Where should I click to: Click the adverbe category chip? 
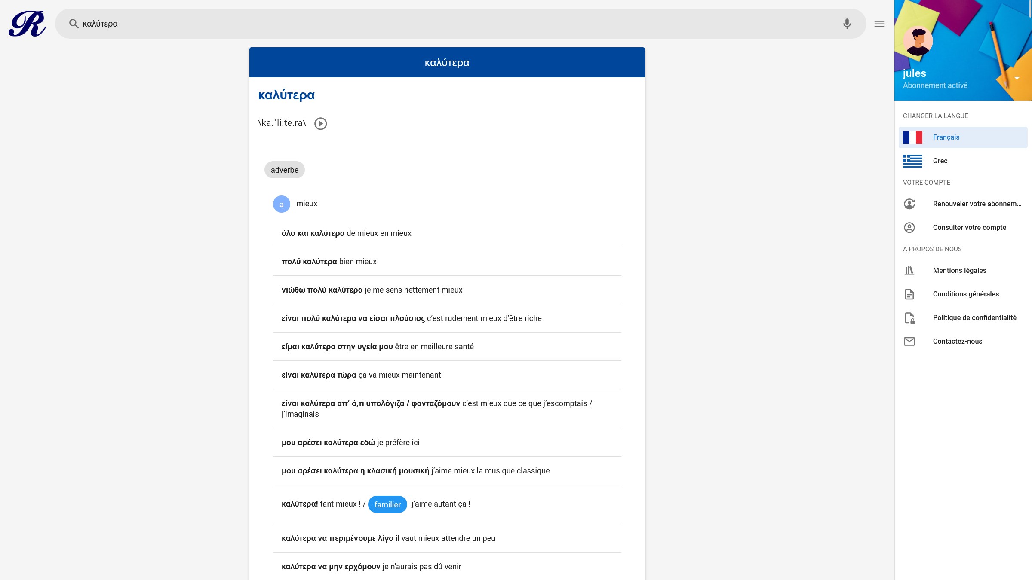click(x=284, y=170)
